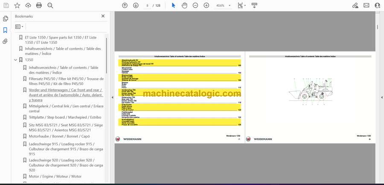Click the bookmarks panel scrollbar
Image resolution: width=384 pixels, height=185 pixels.
[107, 56]
